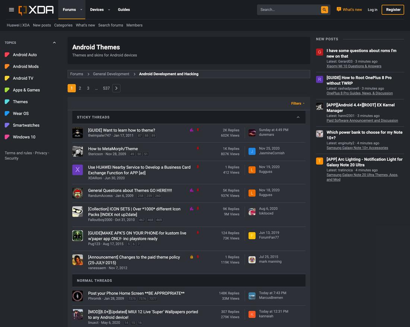Go to next page arrow in pagination

(x=116, y=88)
